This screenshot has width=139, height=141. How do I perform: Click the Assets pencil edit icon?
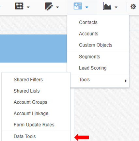tap(49, 6)
